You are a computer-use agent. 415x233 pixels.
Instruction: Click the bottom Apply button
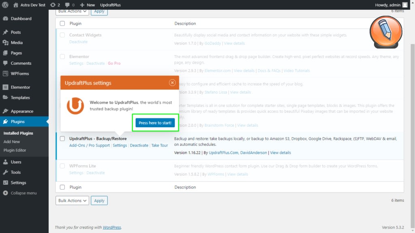click(x=99, y=201)
